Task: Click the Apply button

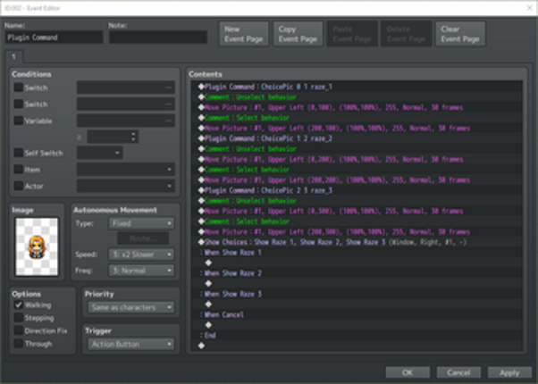Action: click(x=509, y=371)
